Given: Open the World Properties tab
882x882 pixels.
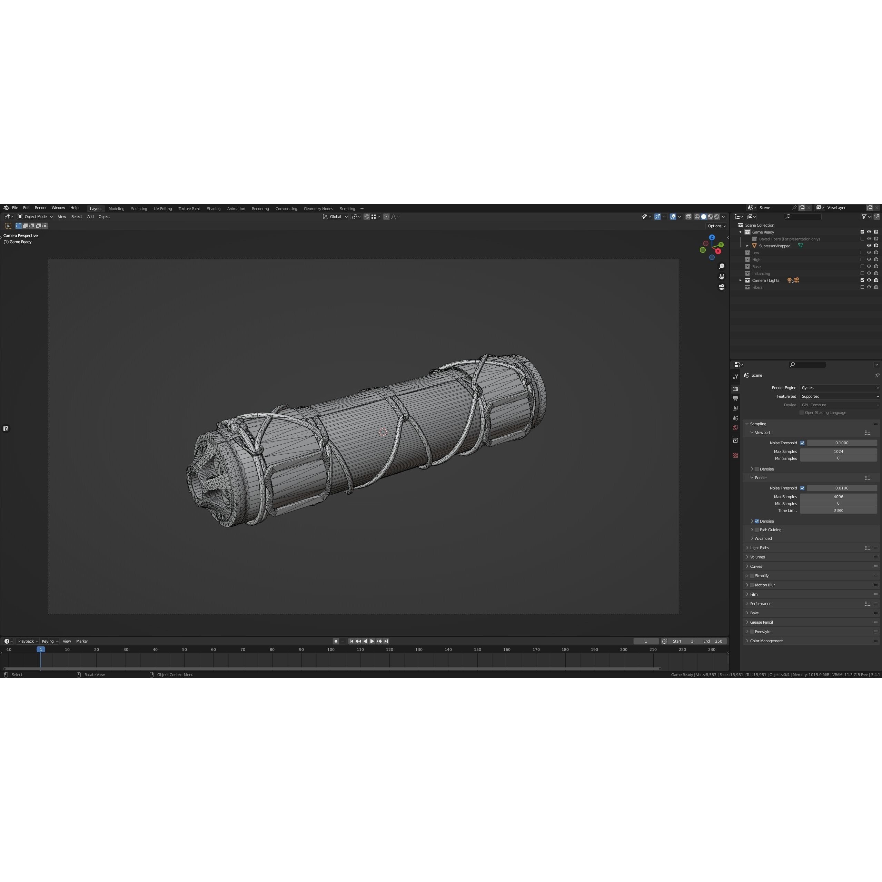Looking at the screenshot, I should [x=735, y=428].
